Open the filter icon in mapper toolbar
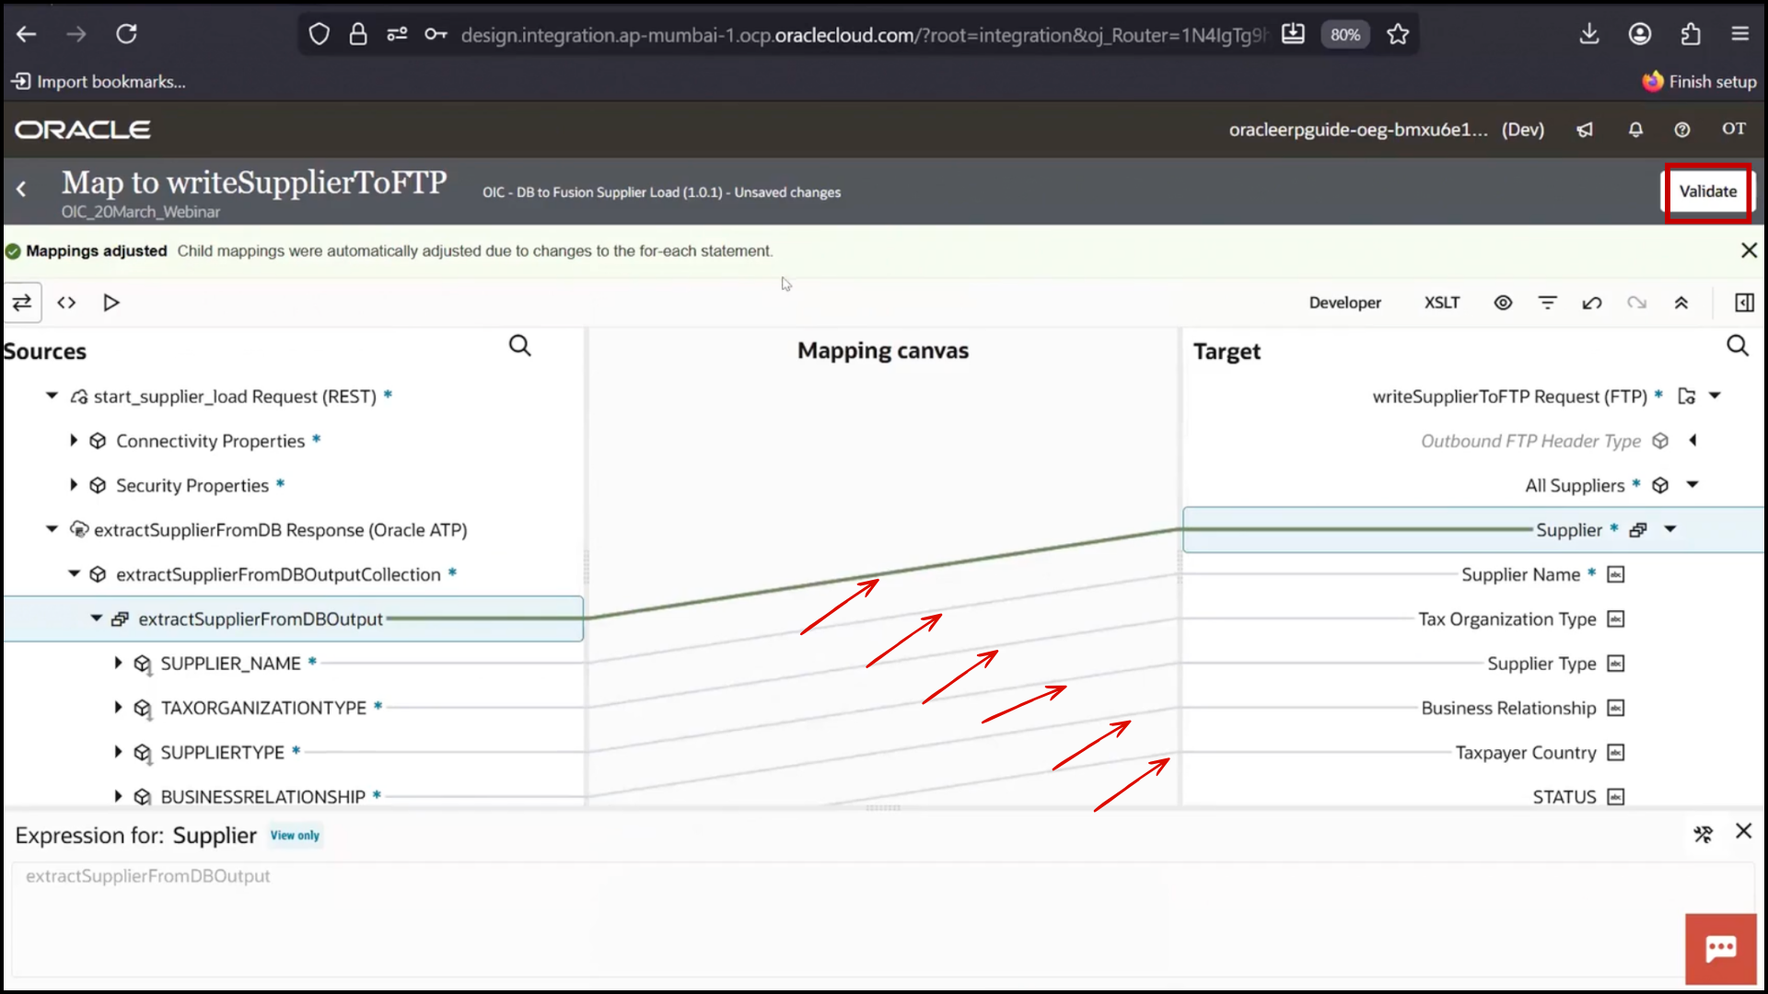The height and width of the screenshot is (994, 1768). coord(1548,303)
